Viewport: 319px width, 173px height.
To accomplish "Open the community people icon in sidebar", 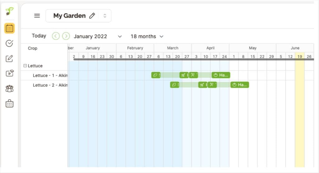I will [9, 89].
